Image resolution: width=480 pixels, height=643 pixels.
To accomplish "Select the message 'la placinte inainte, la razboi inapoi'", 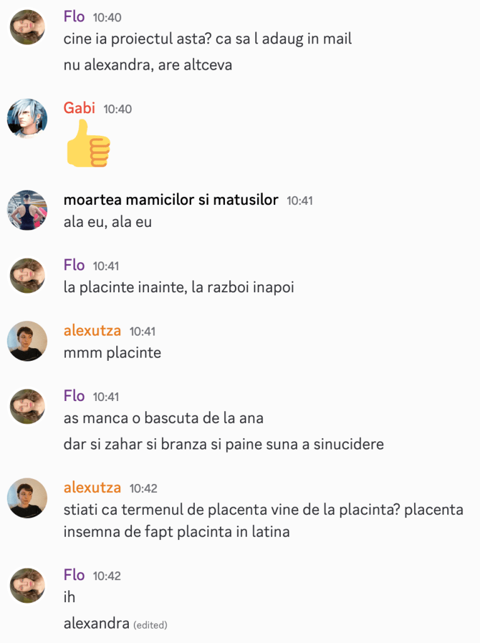I will tap(178, 287).
